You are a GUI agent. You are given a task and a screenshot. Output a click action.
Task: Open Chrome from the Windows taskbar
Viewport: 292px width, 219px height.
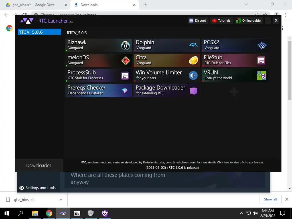tap(49, 213)
